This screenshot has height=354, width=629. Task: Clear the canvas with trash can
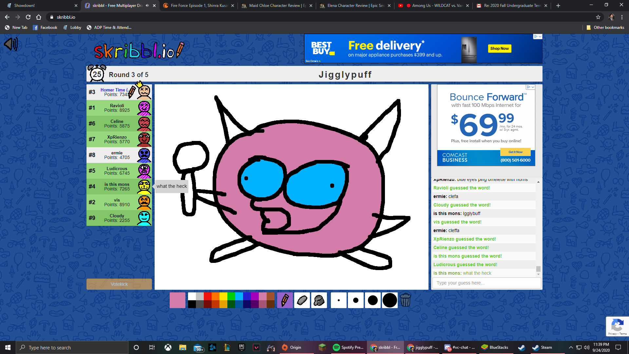[405, 300]
